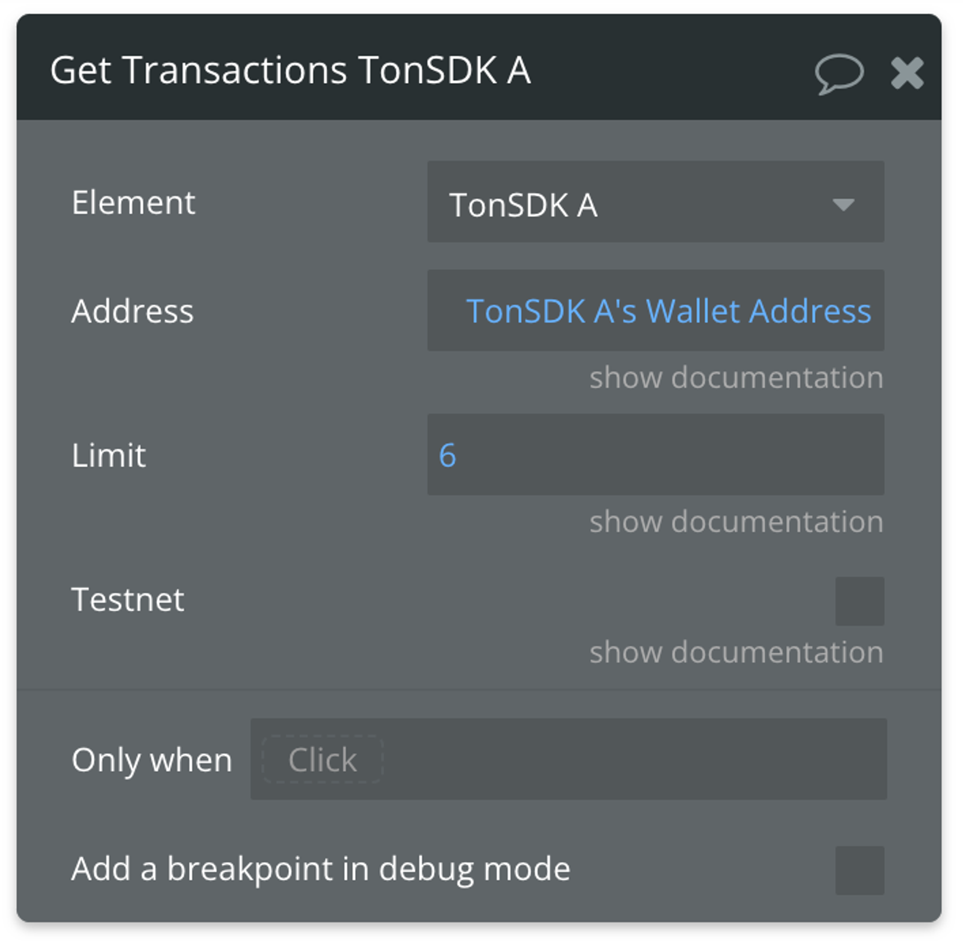Click the wallet address value shown in blue

tap(669, 310)
